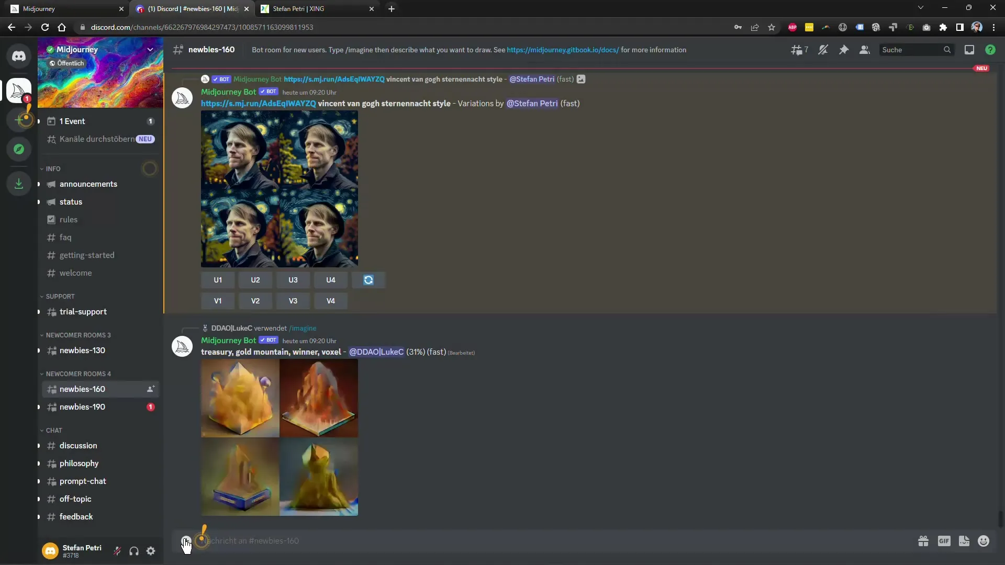Open the s.mj.run link in bot message

pyautogui.click(x=259, y=104)
